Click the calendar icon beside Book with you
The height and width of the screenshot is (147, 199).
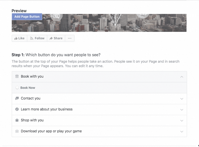click(x=17, y=76)
